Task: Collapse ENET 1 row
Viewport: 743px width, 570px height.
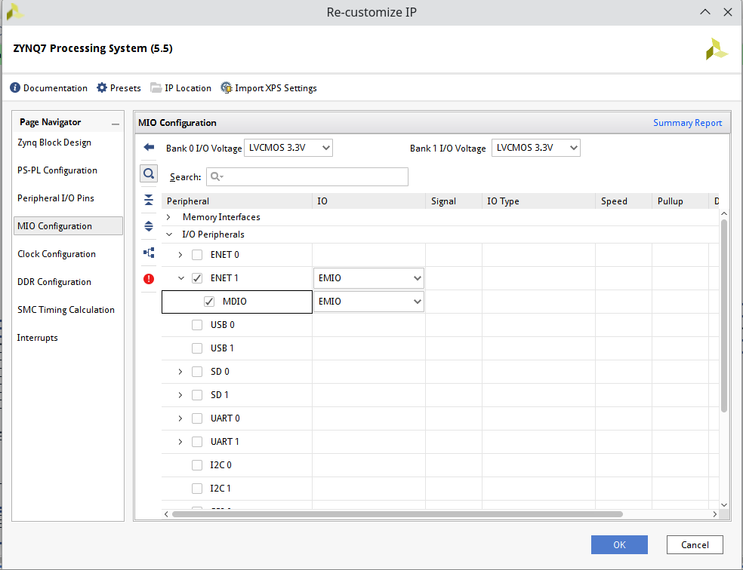Action: tap(180, 278)
